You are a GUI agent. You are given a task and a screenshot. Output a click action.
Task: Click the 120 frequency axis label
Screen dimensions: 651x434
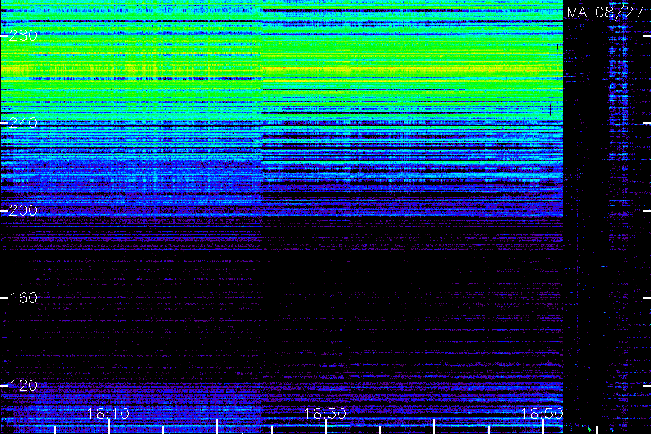(x=23, y=386)
